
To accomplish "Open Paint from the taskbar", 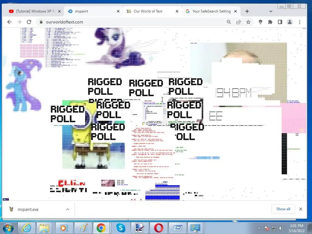I will pos(83,228).
